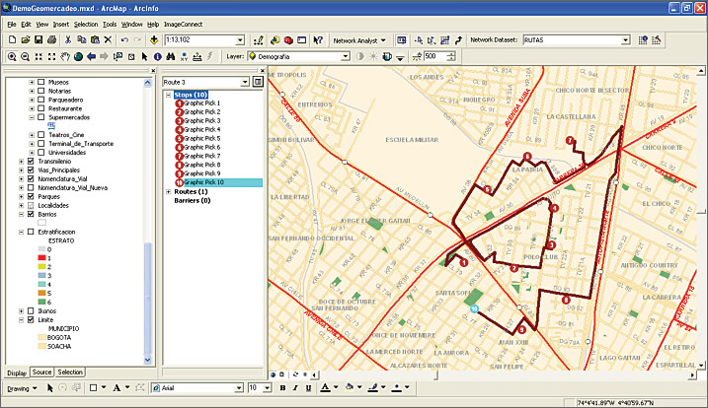Open the Tools menu
The width and height of the screenshot is (708, 408).
click(x=110, y=25)
